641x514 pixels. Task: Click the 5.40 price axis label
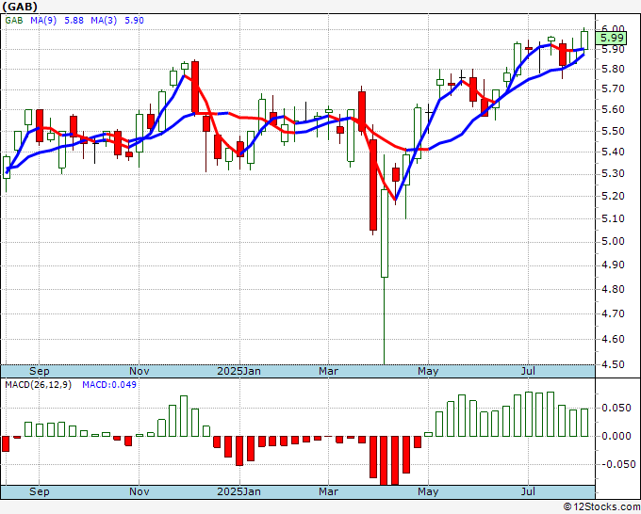(614, 152)
